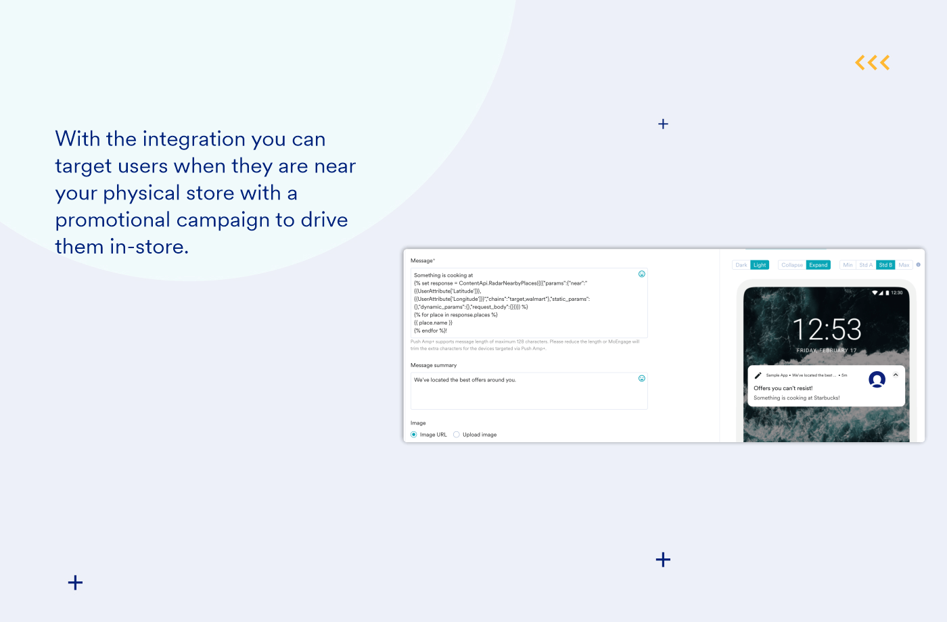Click the yellow triple chevron arrows
The image size is (947, 622).
(x=873, y=63)
